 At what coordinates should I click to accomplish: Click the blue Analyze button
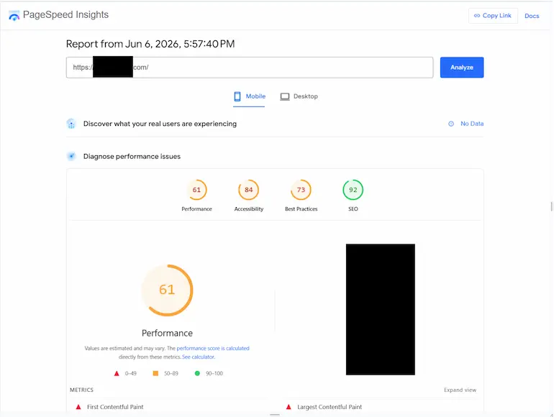pyautogui.click(x=462, y=68)
